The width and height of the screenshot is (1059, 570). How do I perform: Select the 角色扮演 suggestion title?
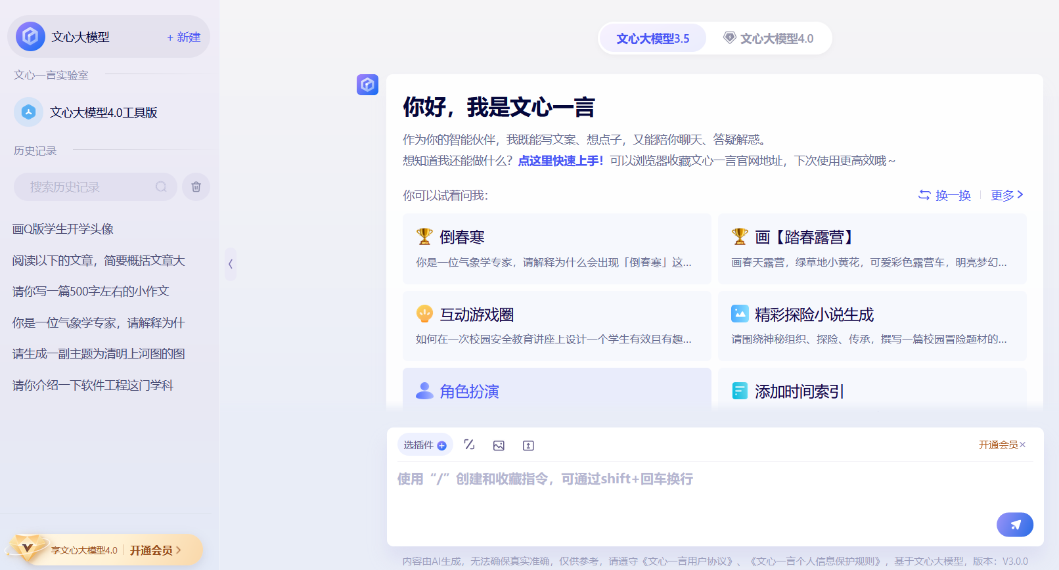(469, 391)
